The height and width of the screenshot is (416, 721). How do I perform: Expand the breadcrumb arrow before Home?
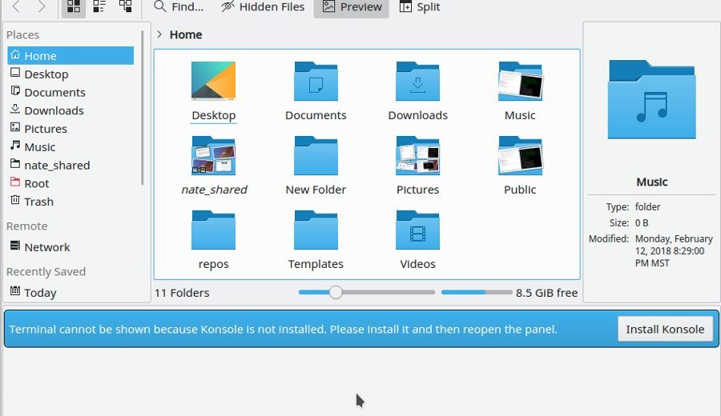pyautogui.click(x=159, y=34)
